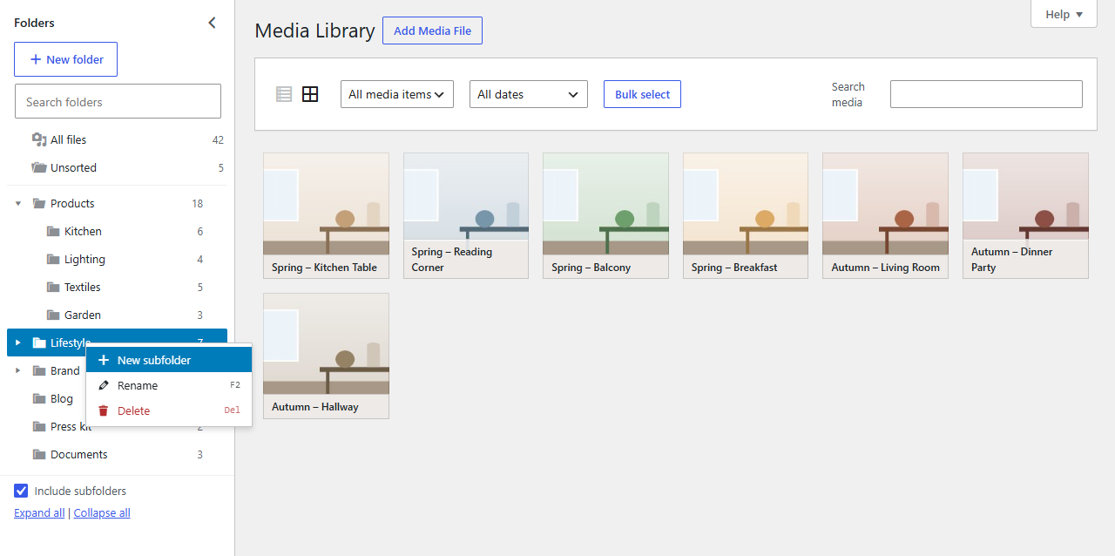This screenshot has width=1115, height=556.
Task: Collapse the Folders sidebar with the chevron
Action: coord(212,24)
